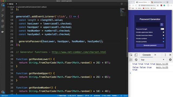Toggle the DevTools device toolbar icon
Viewport: 173px width, 97px height.
click(x=136, y=55)
